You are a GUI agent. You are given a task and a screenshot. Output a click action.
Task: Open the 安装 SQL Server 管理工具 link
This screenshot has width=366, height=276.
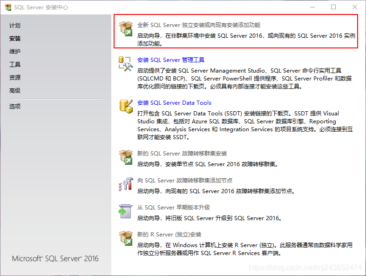click(170, 60)
